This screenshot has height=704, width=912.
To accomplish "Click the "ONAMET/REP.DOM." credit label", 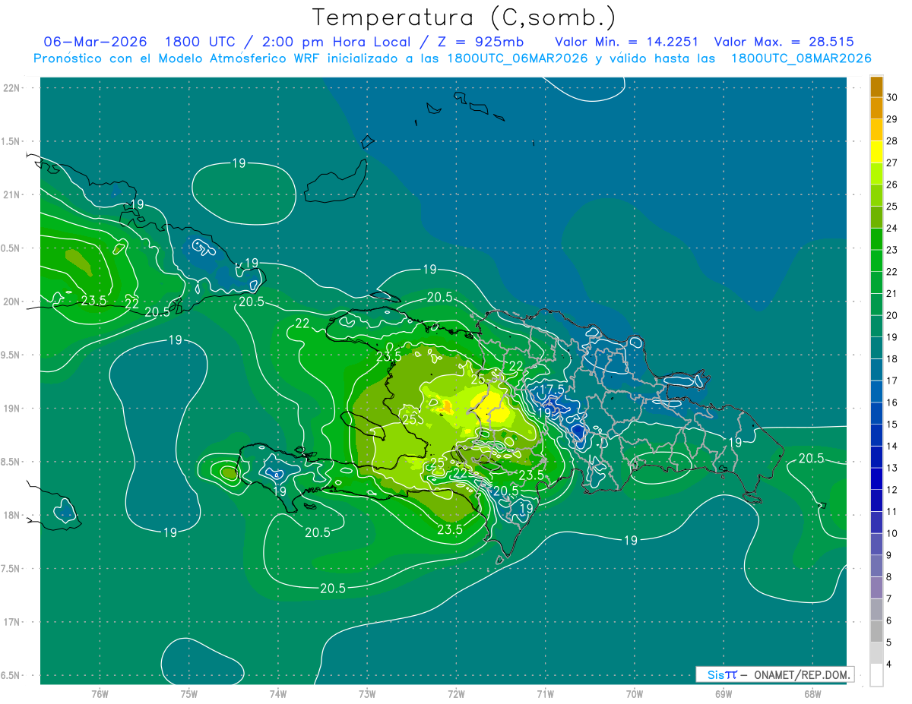I will (x=803, y=674).
